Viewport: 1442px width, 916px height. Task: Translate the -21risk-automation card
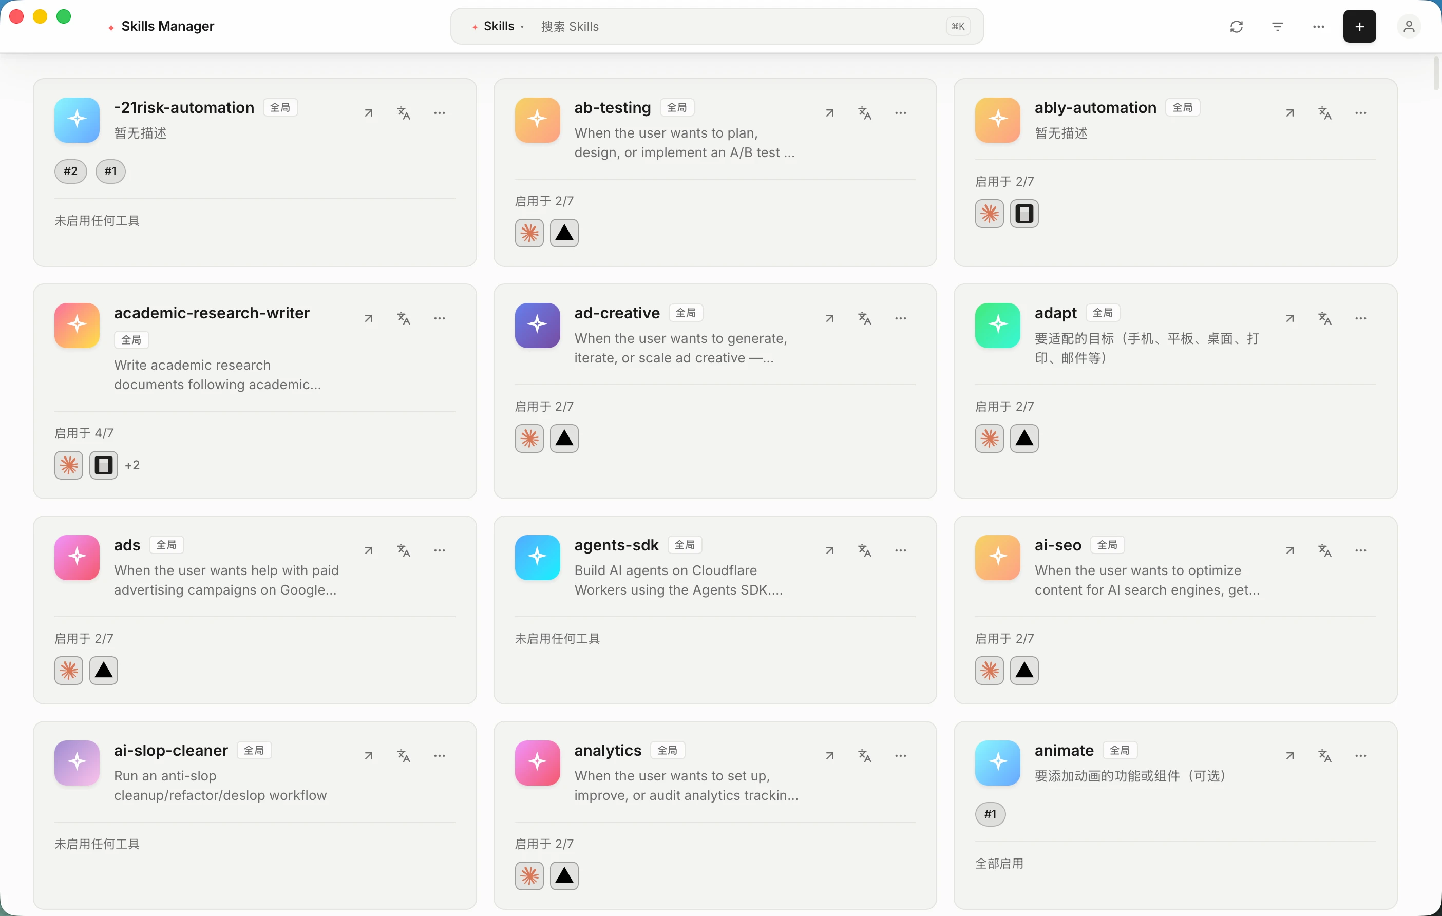tap(404, 113)
